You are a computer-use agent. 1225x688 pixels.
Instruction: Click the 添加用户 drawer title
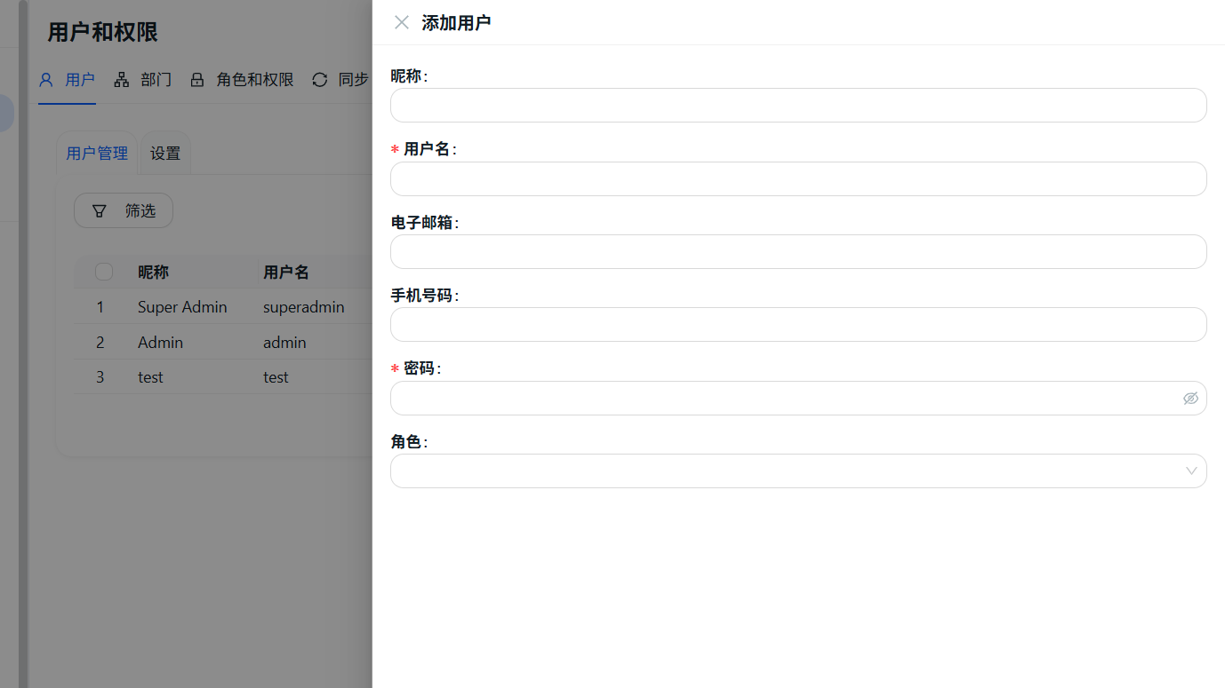[456, 22]
